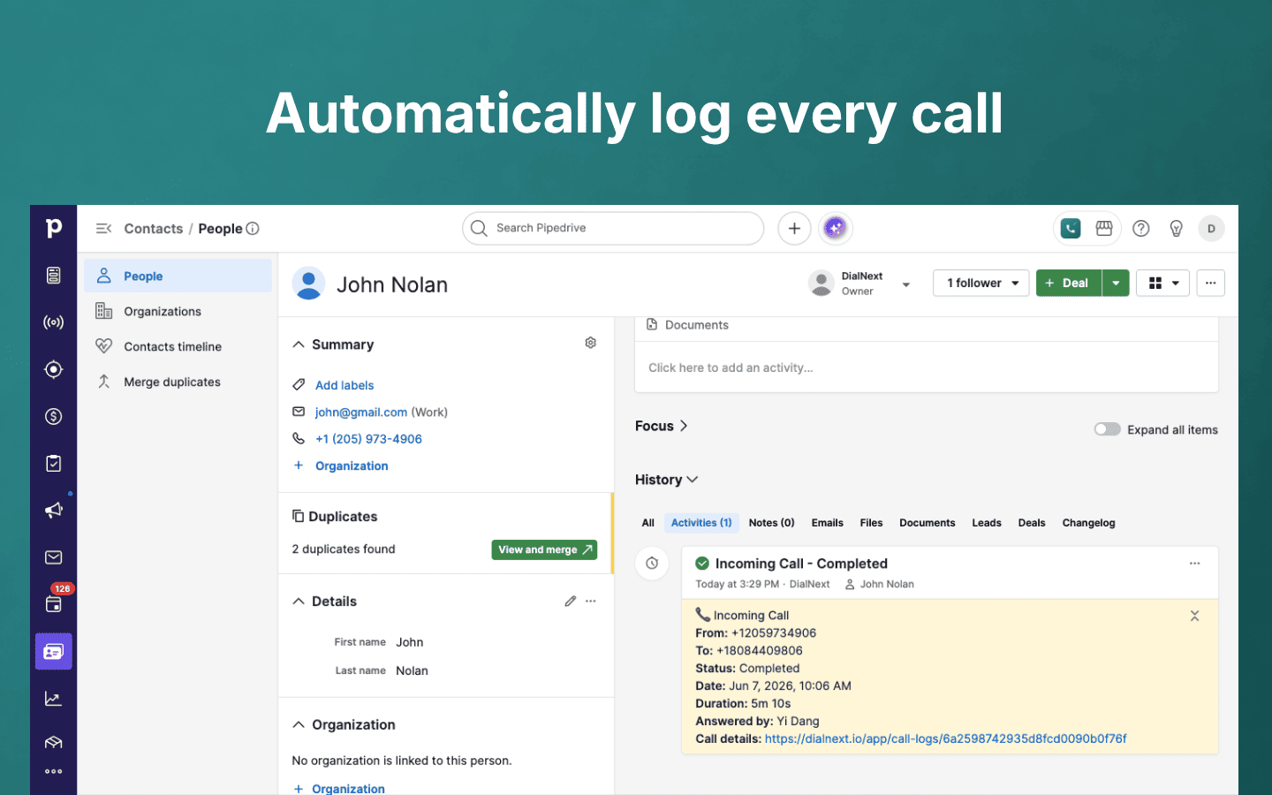This screenshot has width=1272, height=795.
Task: Collapse the Organization section
Action: click(x=299, y=725)
